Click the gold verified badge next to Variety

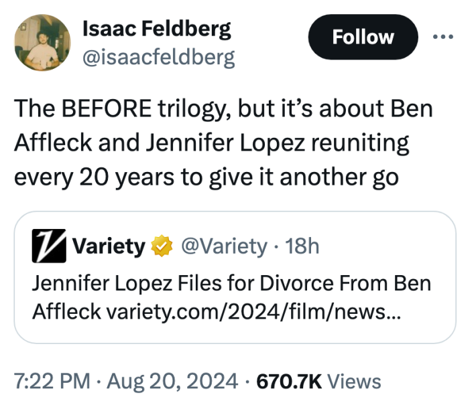(160, 246)
